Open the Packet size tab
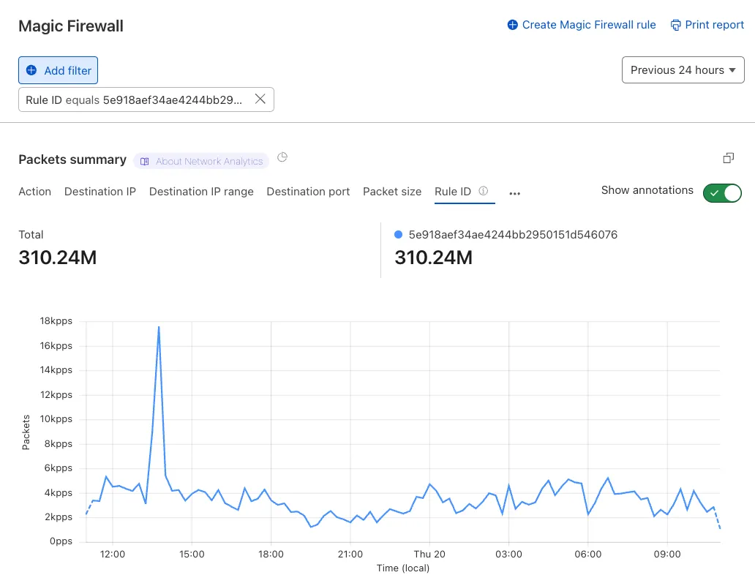The height and width of the screenshot is (586, 755). 392,192
